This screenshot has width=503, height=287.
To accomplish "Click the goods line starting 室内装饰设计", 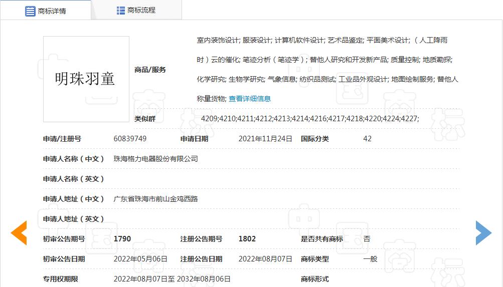I will click(322, 41).
